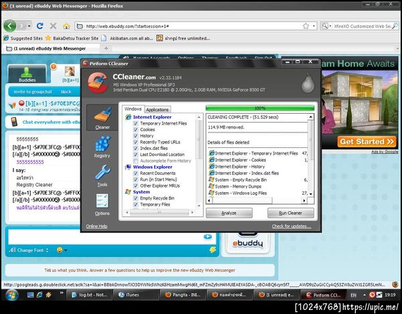
Task: Click the 100% cleaning progress bar
Action: (260, 108)
